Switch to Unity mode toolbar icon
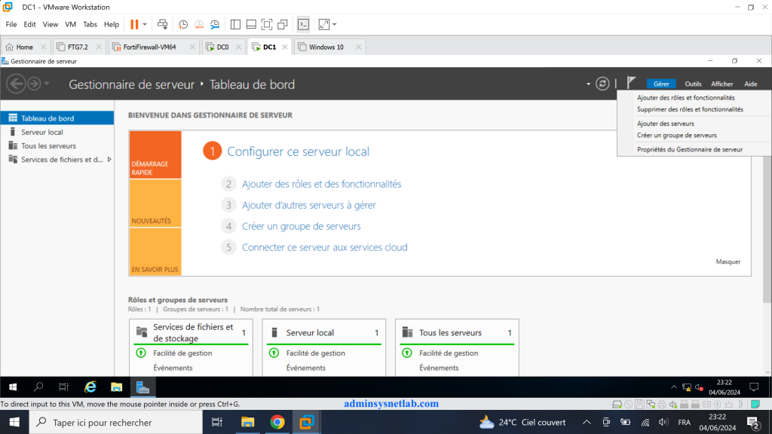The image size is (772, 434). point(283,25)
